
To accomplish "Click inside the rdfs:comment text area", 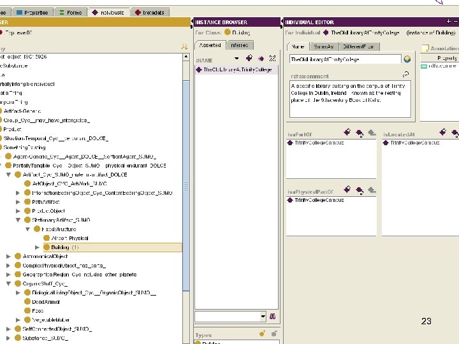I will click(350, 99).
